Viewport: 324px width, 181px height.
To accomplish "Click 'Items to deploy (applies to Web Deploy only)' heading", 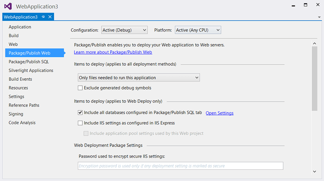I will (118, 101).
